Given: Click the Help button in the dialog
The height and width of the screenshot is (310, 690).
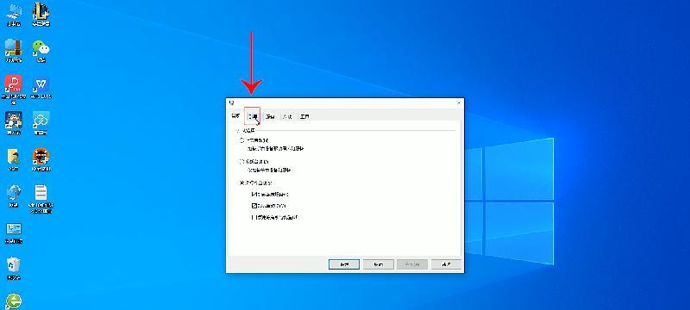Looking at the screenshot, I should point(446,264).
